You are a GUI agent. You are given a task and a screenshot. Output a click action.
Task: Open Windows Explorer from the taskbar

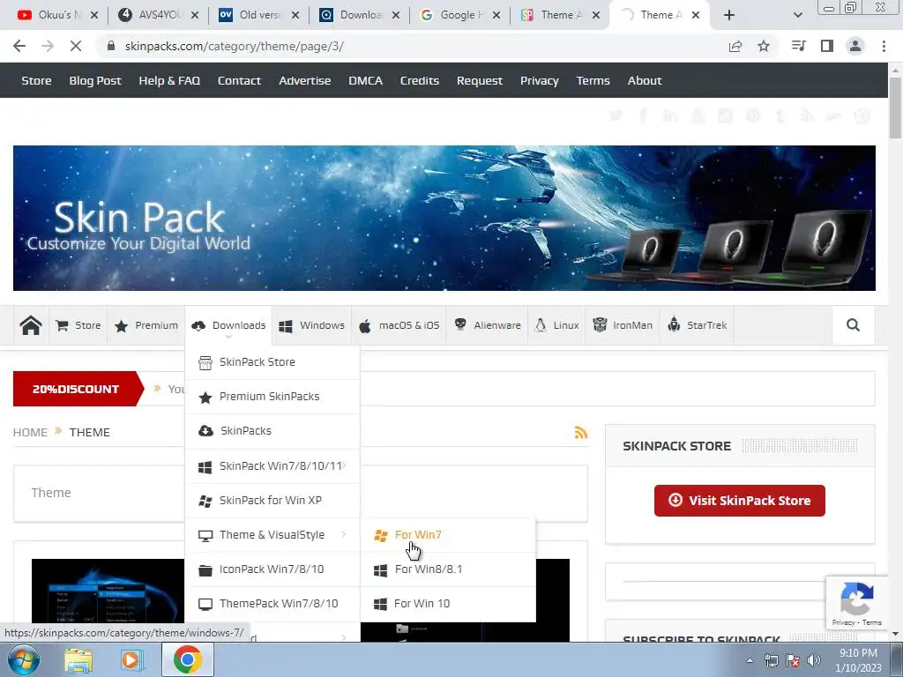click(78, 660)
